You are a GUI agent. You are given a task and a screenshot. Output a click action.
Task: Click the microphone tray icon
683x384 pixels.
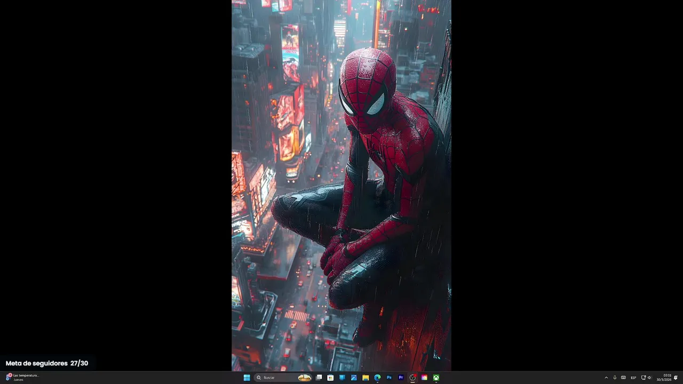point(615,378)
